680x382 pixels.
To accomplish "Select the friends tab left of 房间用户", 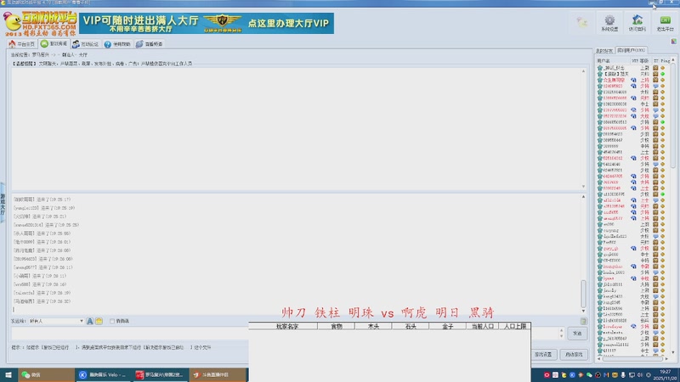I will [x=604, y=51].
